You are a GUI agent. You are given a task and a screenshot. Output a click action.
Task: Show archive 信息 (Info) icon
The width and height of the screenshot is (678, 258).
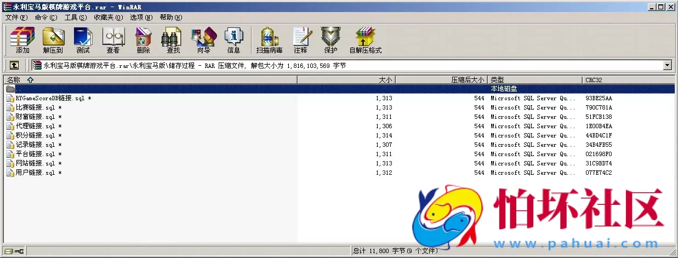(x=233, y=40)
